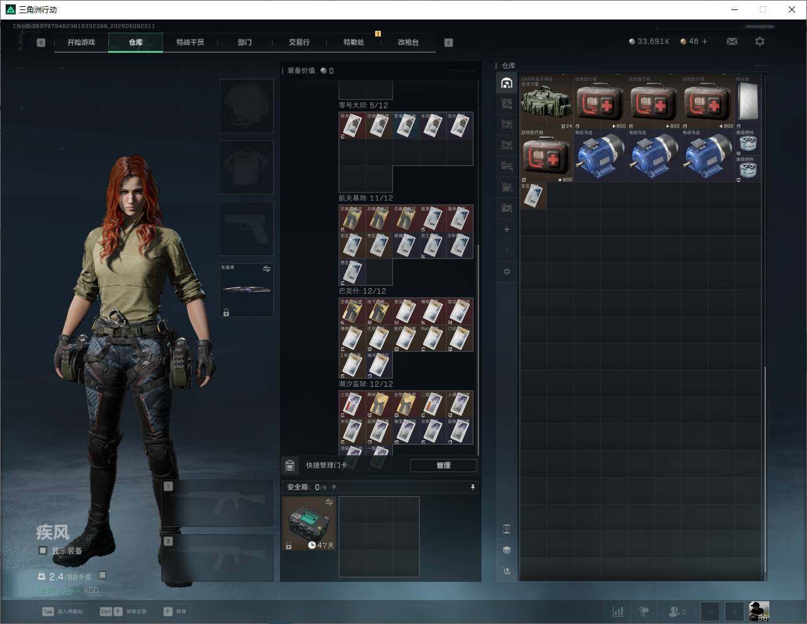Screen dimensions: 807x624
Task: Click the 管理 keycard button
Action: click(x=443, y=465)
